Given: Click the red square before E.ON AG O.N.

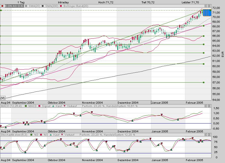Looking at the screenshot, I should click(x=2, y=6).
